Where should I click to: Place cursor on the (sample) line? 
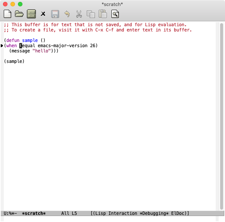click(x=14, y=61)
